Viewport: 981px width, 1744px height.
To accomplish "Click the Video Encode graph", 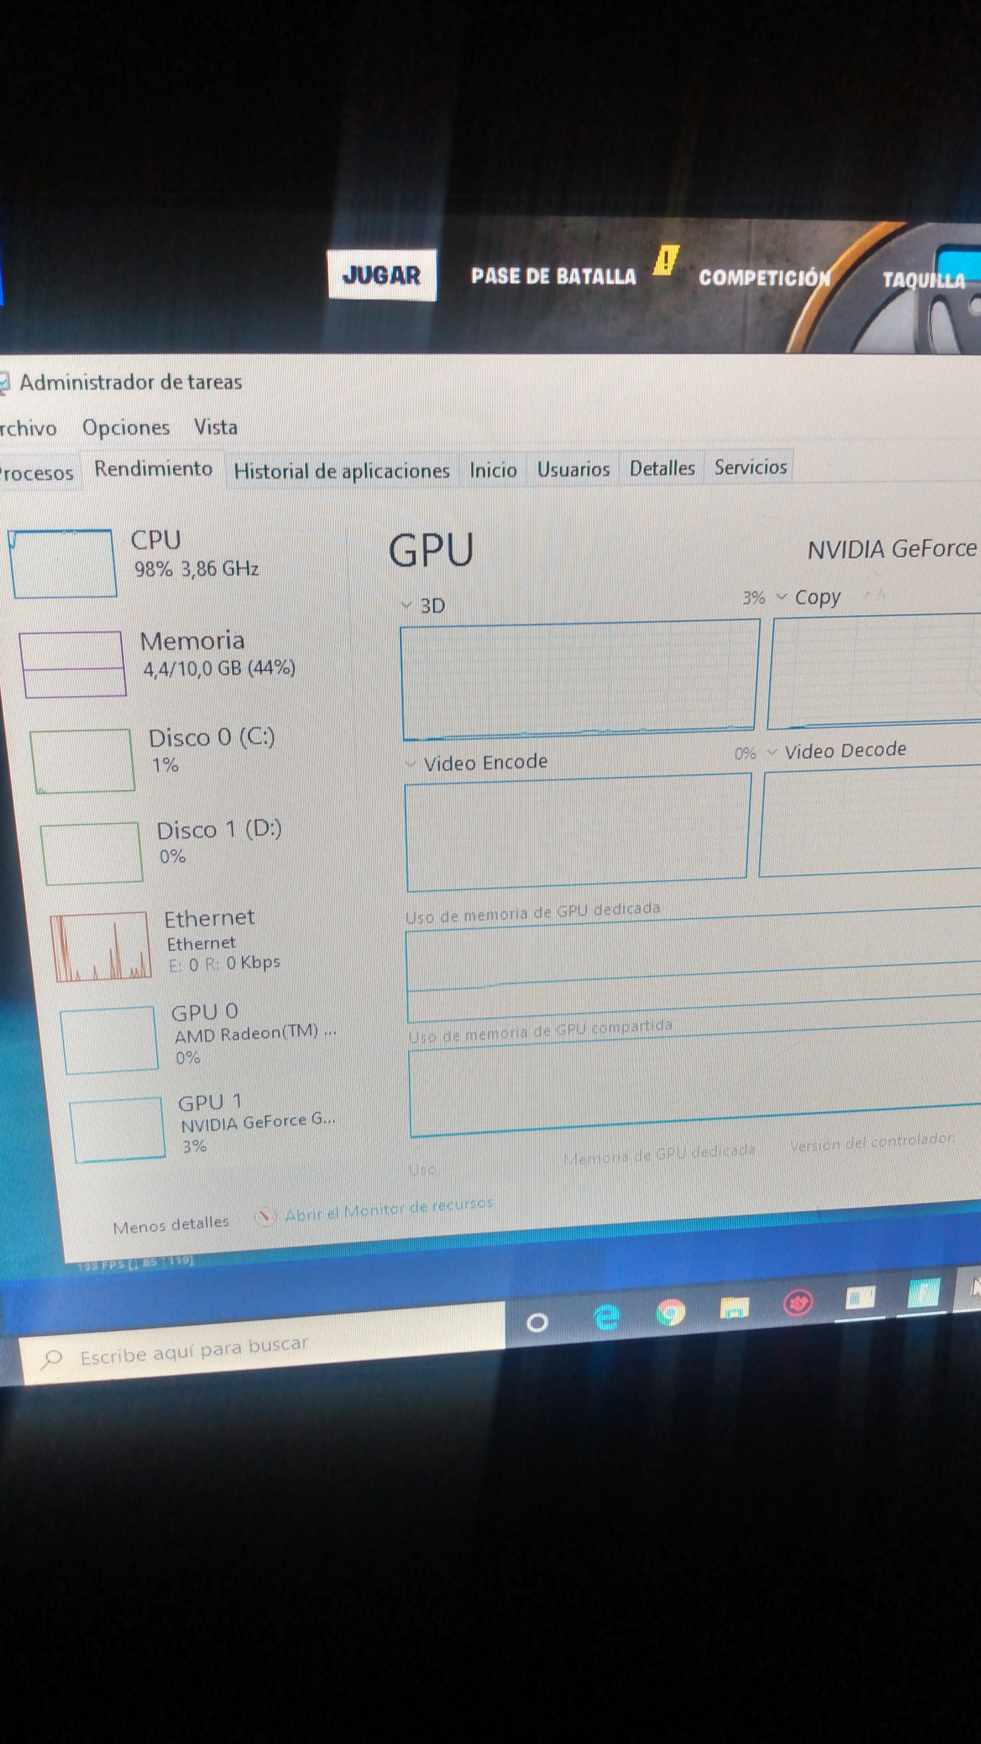I will (578, 832).
